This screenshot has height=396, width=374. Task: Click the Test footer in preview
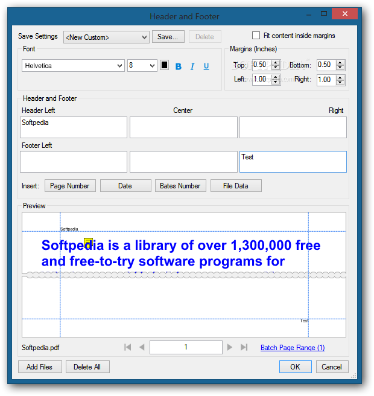[x=305, y=321]
